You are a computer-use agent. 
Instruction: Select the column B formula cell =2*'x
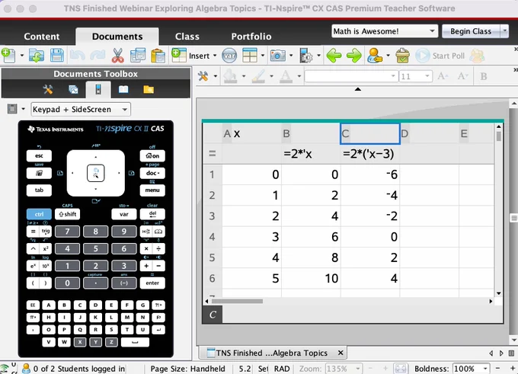point(311,154)
